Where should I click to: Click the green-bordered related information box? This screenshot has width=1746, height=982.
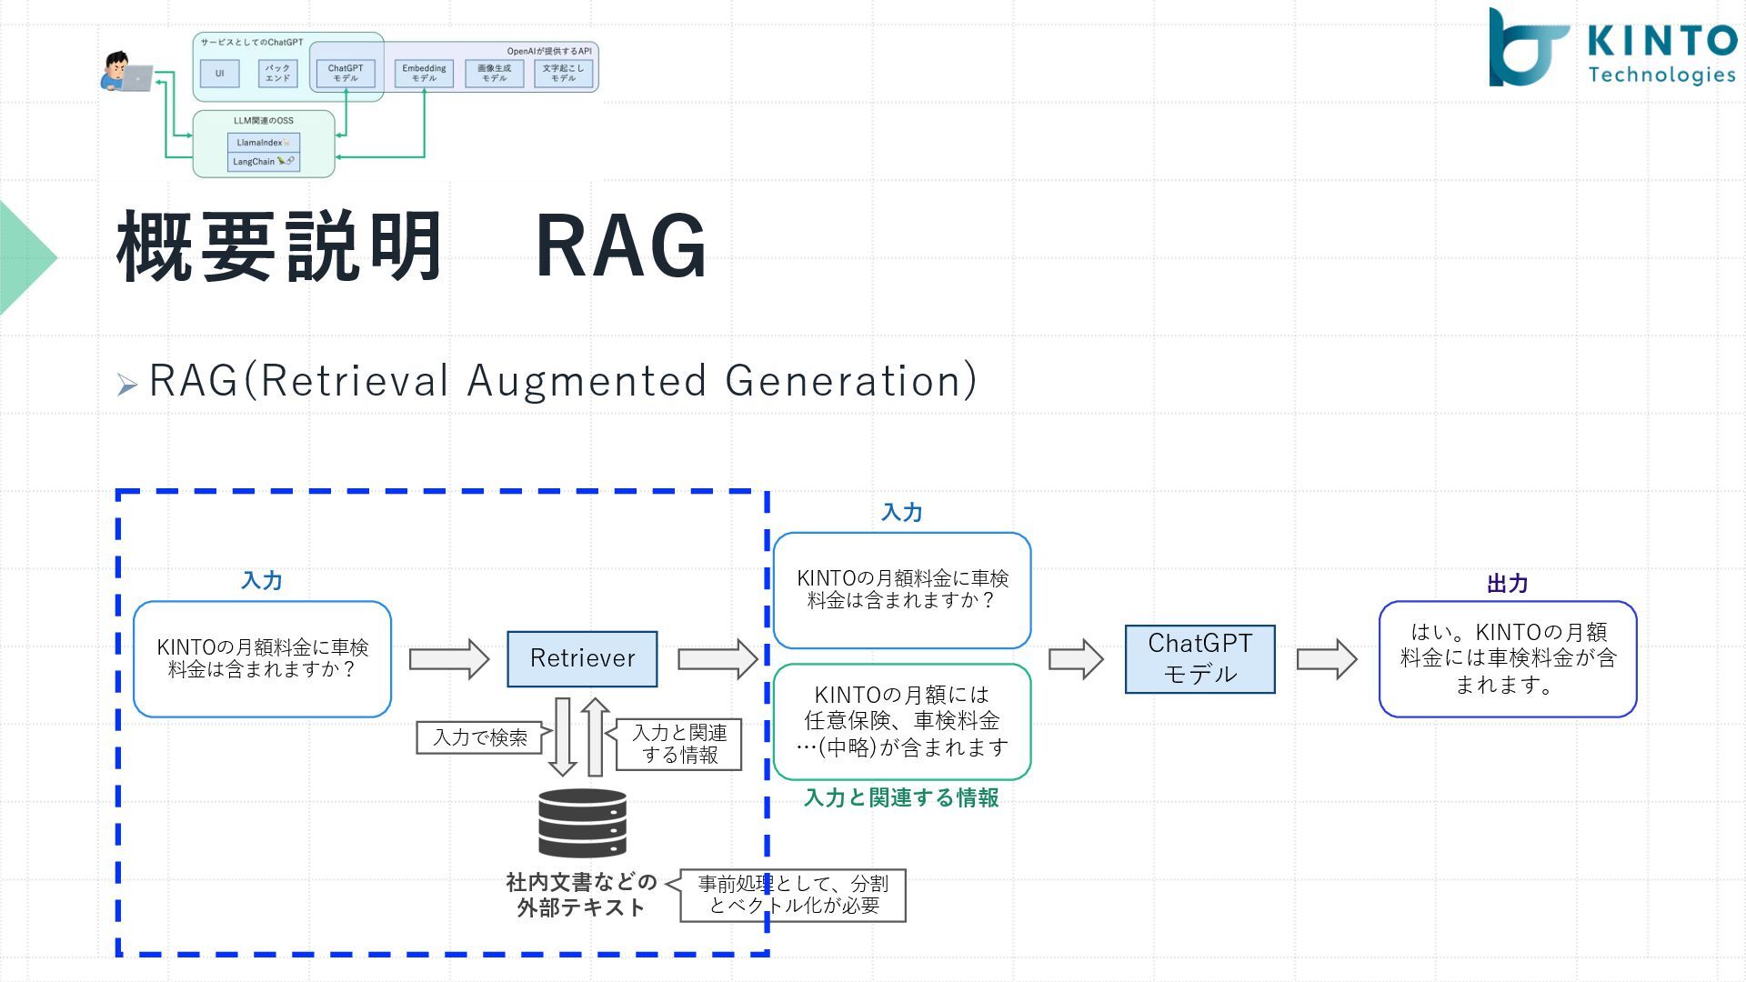pyautogui.click(x=901, y=721)
